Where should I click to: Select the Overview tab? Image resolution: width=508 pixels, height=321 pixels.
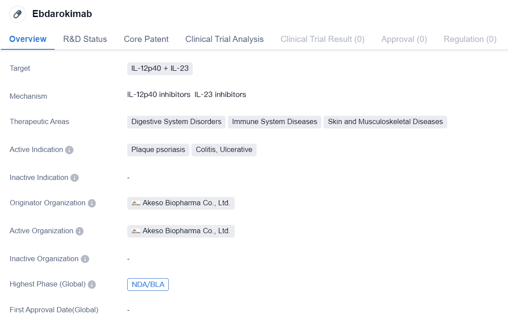(28, 39)
